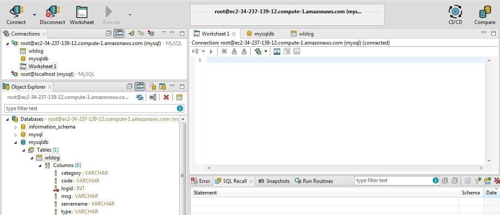Viewport: 500px width, 215px height.
Task: Select the category : VARCHAR column
Action: tap(84, 173)
